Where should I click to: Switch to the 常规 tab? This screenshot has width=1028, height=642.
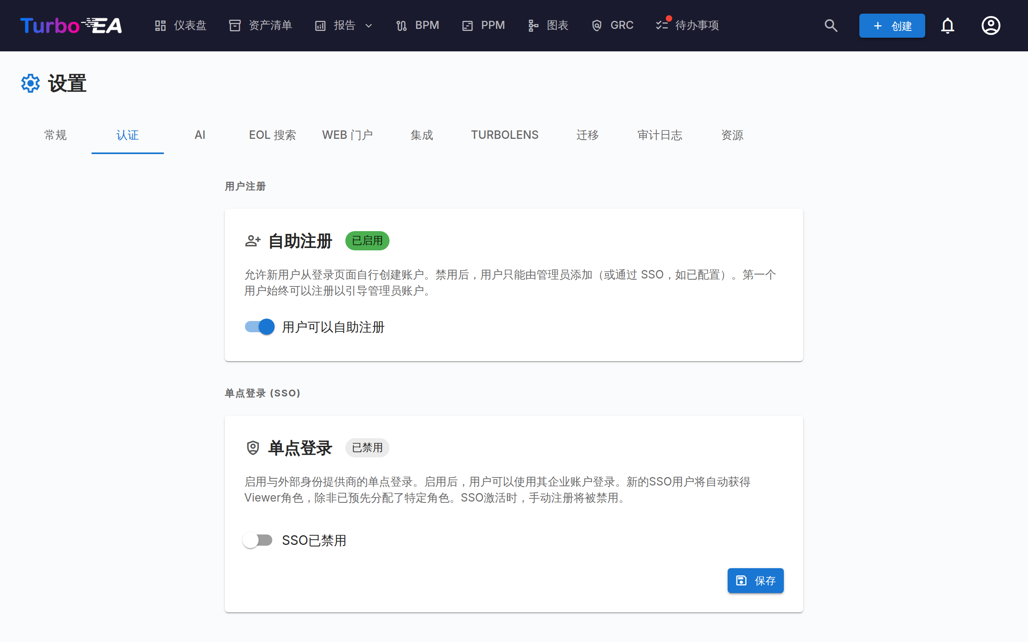[x=55, y=135]
